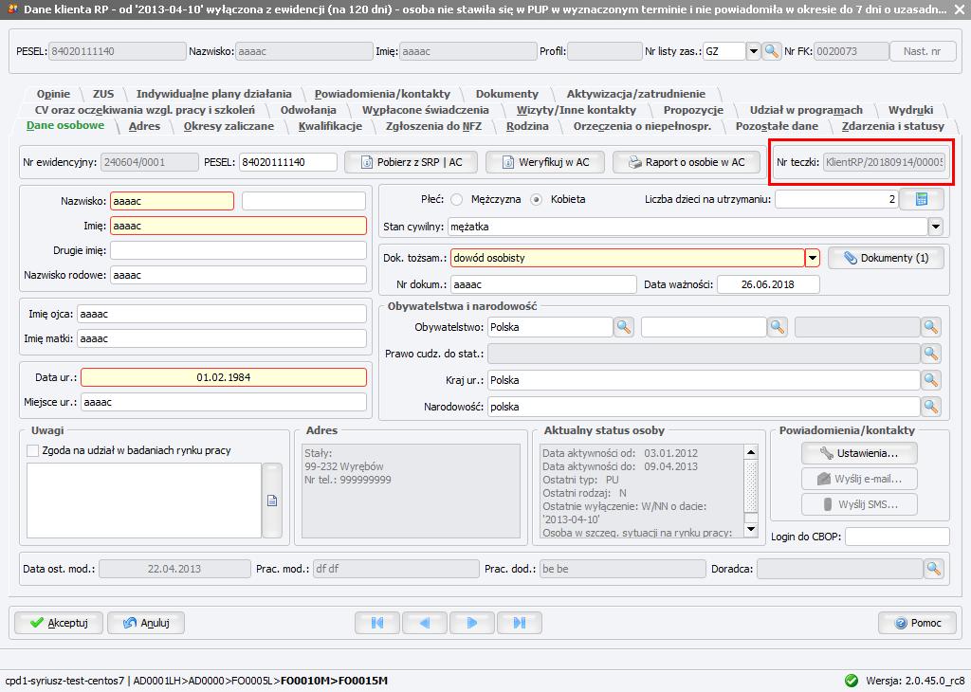Open the Propozycje tab

693,110
